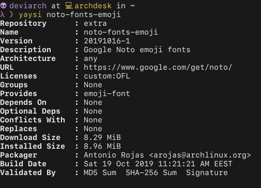This screenshot has height=188, width=261.
Task: Open the google.com/get/noto URL
Action: [x=158, y=67]
